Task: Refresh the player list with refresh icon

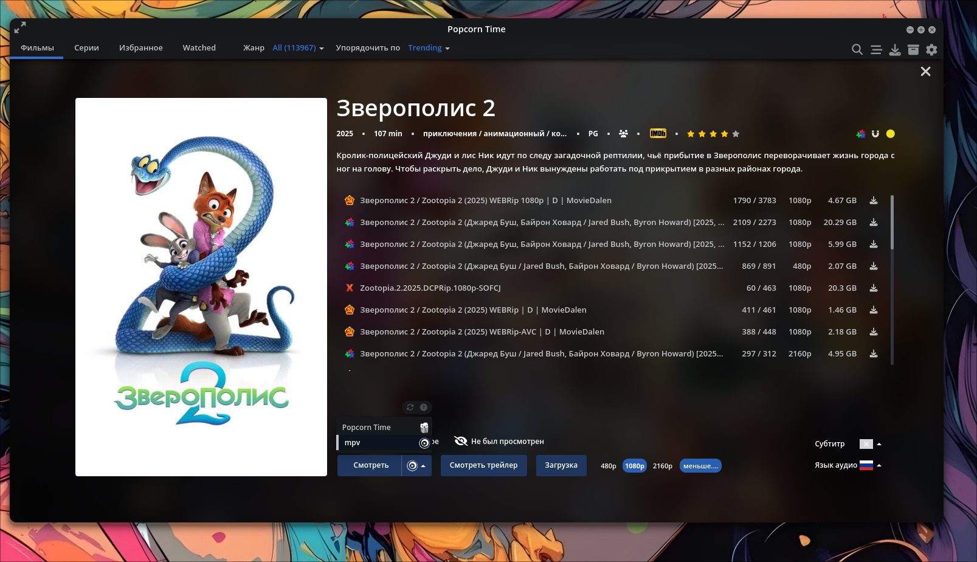Action: tap(410, 408)
